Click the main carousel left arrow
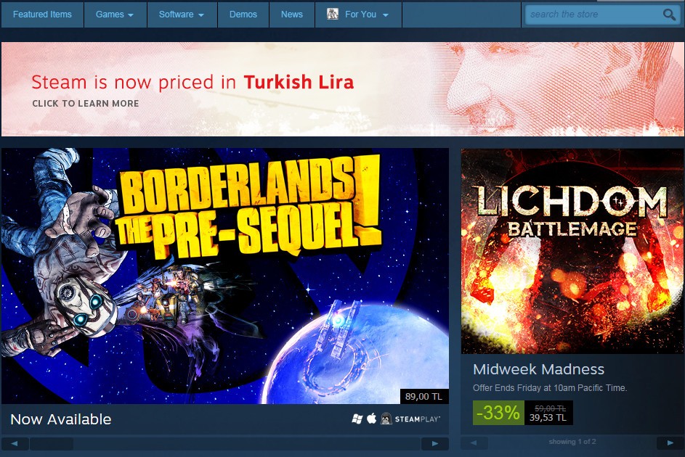685x457 pixels. (x=15, y=443)
